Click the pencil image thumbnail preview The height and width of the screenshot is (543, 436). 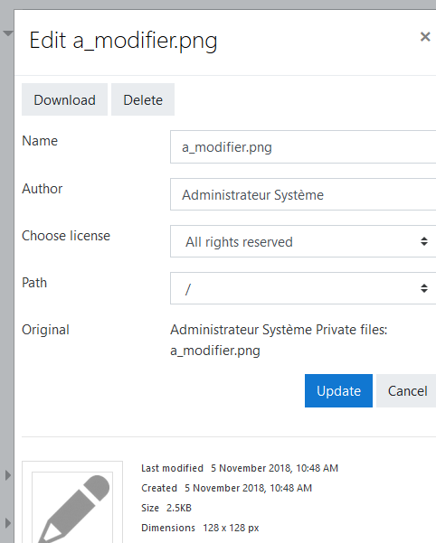[x=72, y=502]
